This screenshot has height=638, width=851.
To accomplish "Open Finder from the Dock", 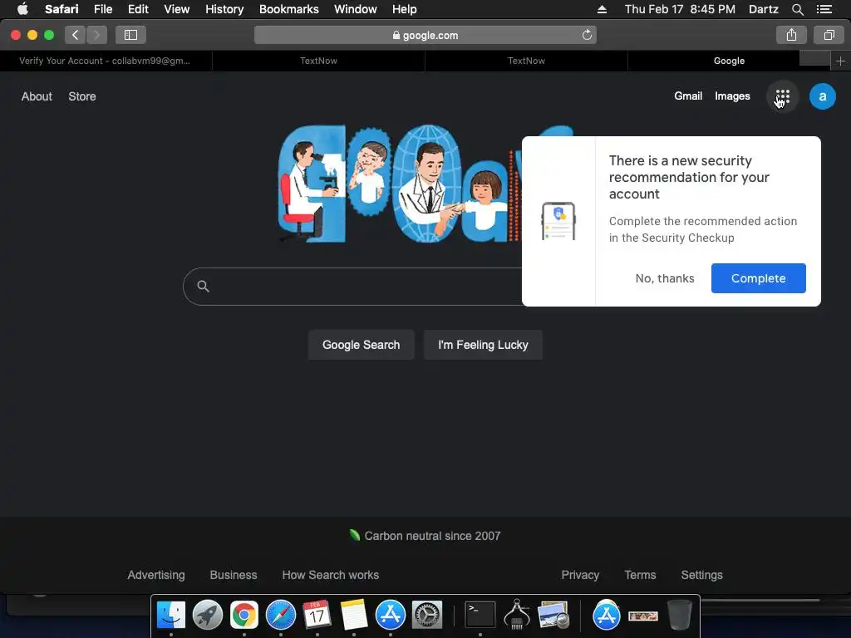I will 171,616.
